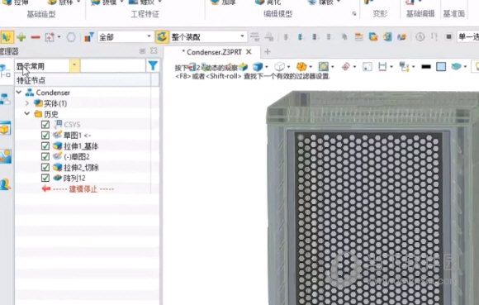Click the red minus remove-from-selection icon
The image size is (479, 305).
(36, 37)
